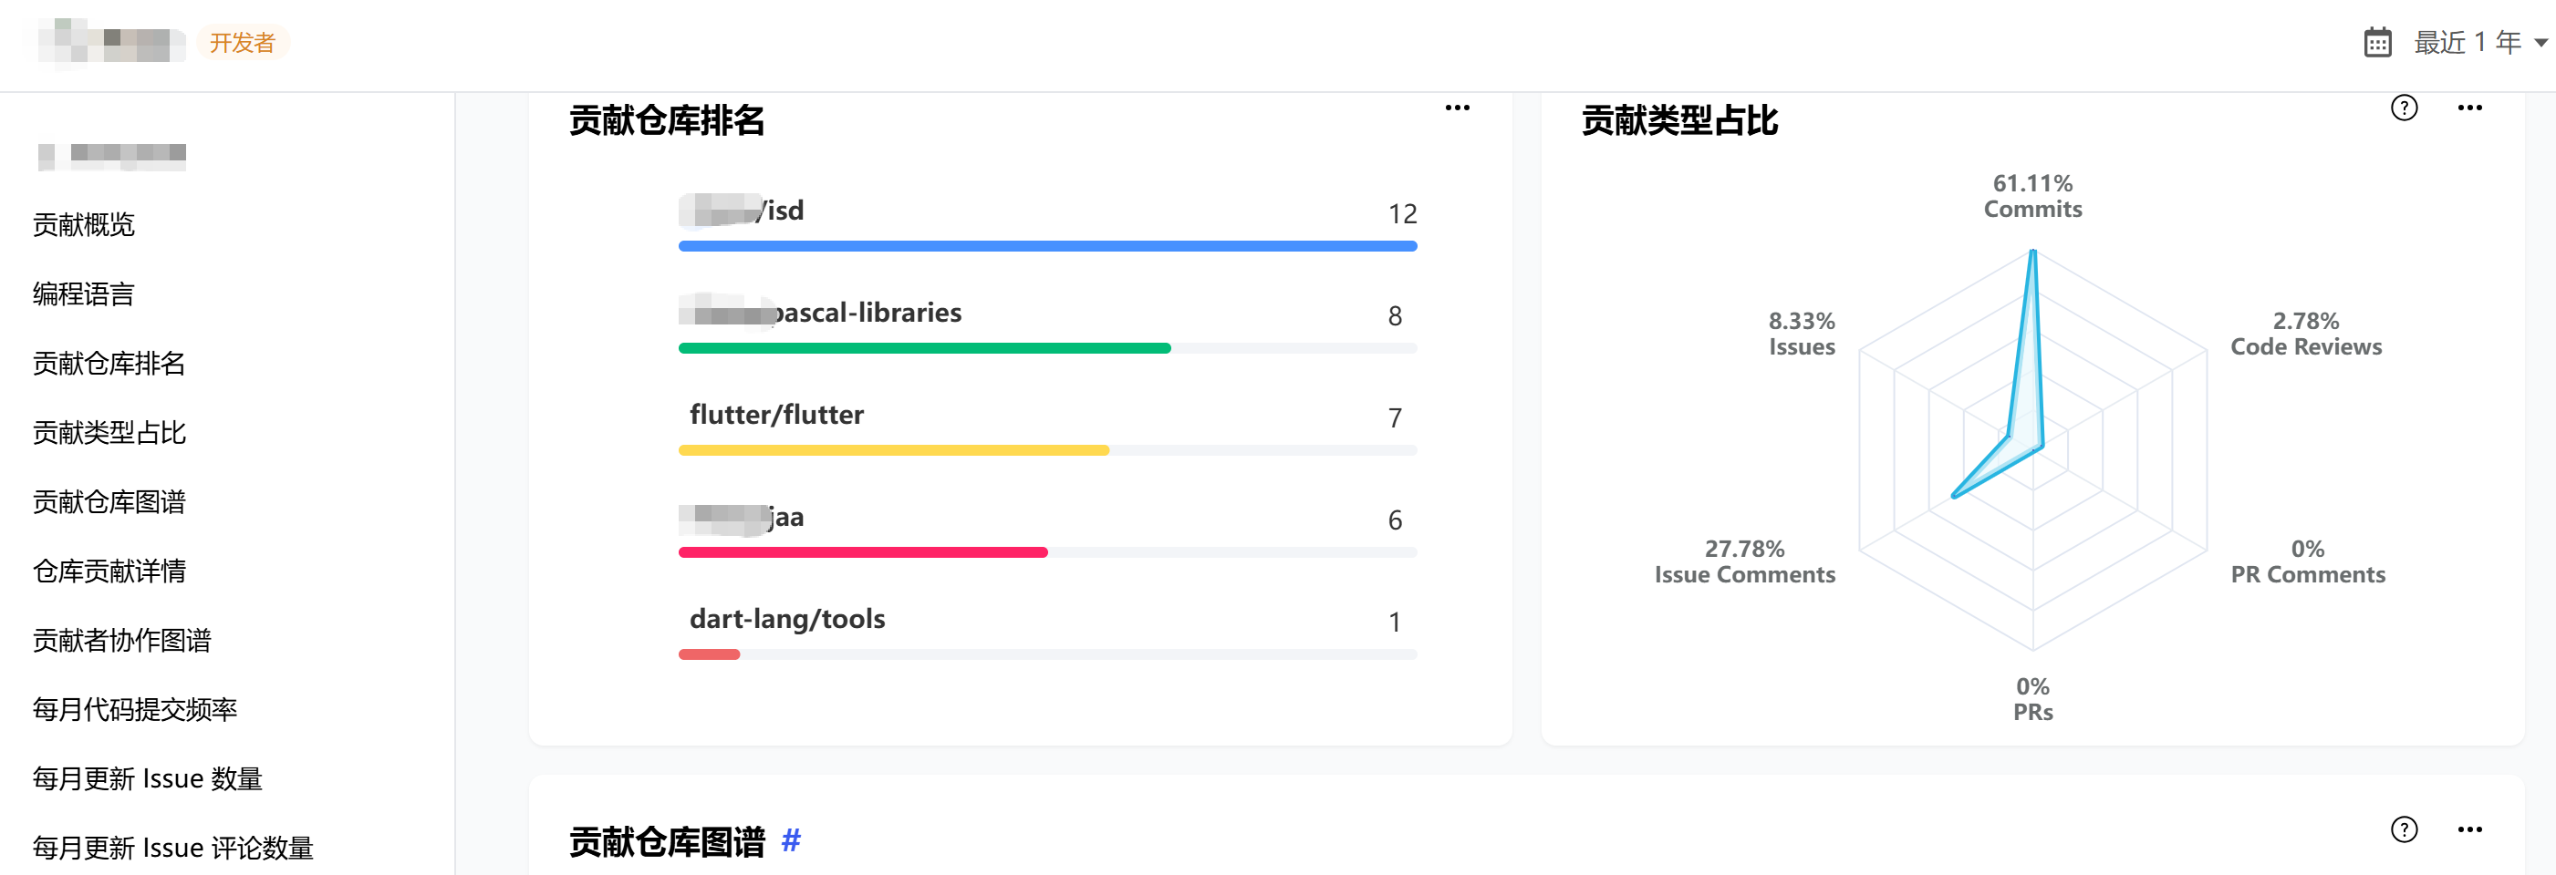Open the flutter/flutter repository entry
2556x875 pixels.
(x=777, y=414)
